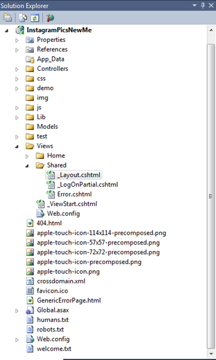
Task: Click the Error.cshtml file icon
Action: [50, 194]
